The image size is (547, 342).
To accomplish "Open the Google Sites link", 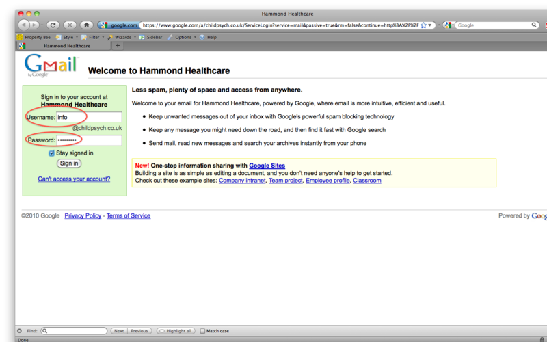I will click(x=267, y=166).
